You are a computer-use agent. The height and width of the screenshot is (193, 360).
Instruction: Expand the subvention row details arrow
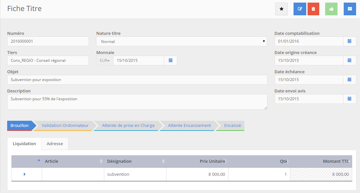[x=25, y=174]
